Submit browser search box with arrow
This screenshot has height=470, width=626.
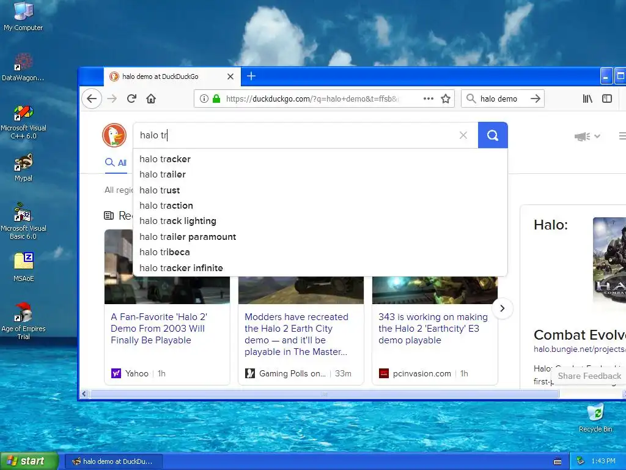[x=536, y=99]
